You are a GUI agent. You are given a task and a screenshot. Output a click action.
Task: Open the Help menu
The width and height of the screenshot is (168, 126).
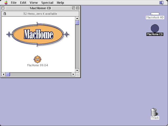pyautogui.click(x=60, y=3)
